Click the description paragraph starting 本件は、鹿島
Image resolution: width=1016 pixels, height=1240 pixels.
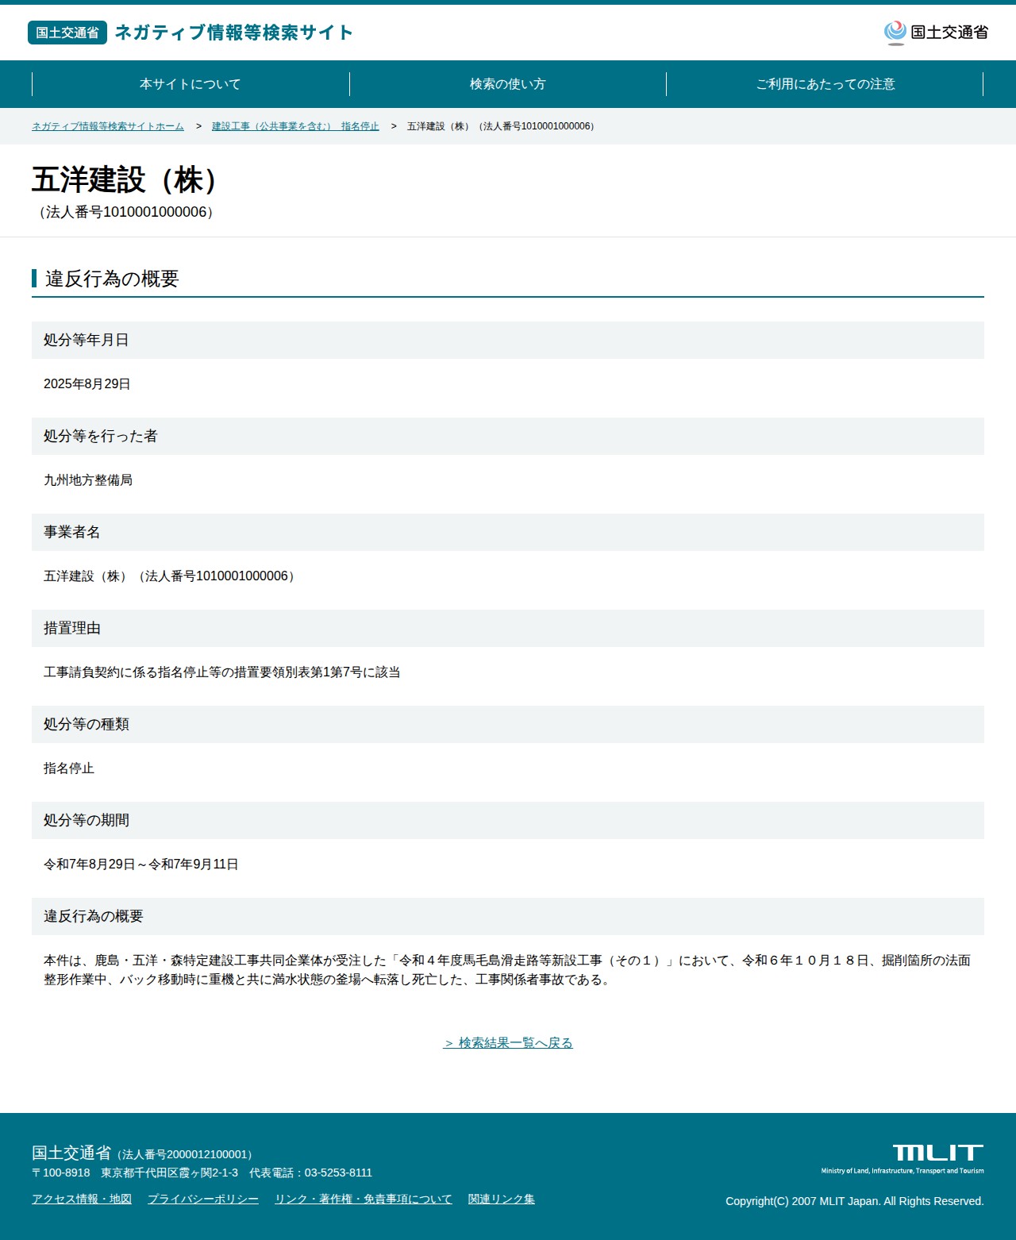[x=507, y=970]
